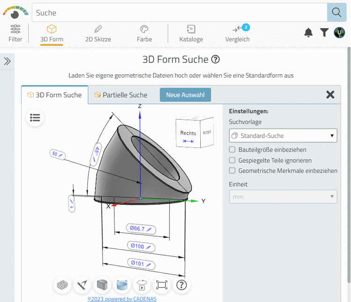Toggle wireframe mesh display mode

click(x=62, y=285)
